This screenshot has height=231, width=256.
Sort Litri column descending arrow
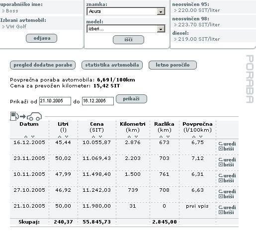(67, 137)
